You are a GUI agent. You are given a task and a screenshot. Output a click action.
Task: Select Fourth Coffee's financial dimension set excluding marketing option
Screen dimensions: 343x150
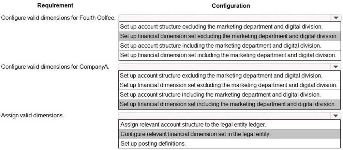[230, 36]
